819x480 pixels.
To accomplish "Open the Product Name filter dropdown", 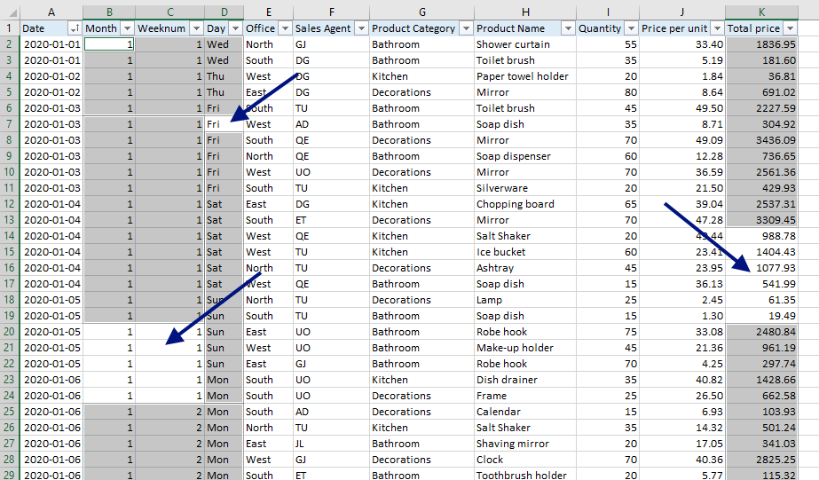I will [x=568, y=28].
